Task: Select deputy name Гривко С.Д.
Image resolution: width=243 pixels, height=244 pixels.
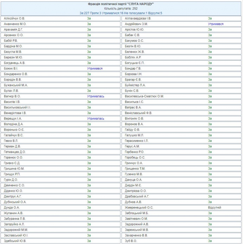Action: pos(12,163)
